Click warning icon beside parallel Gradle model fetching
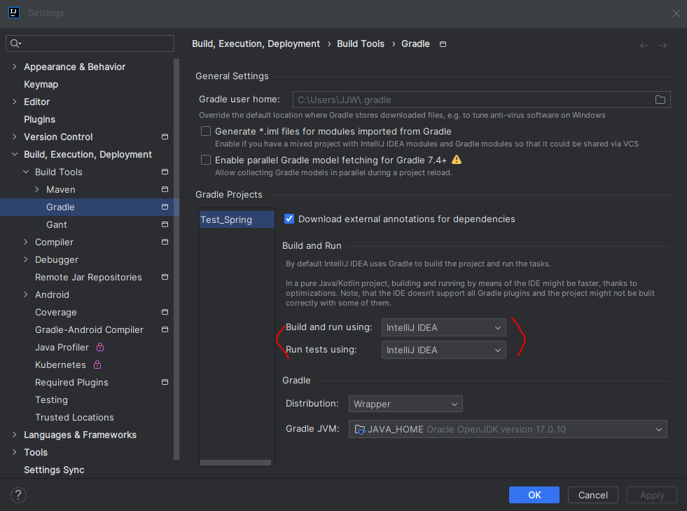 pyautogui.click(x=457, y=160)
